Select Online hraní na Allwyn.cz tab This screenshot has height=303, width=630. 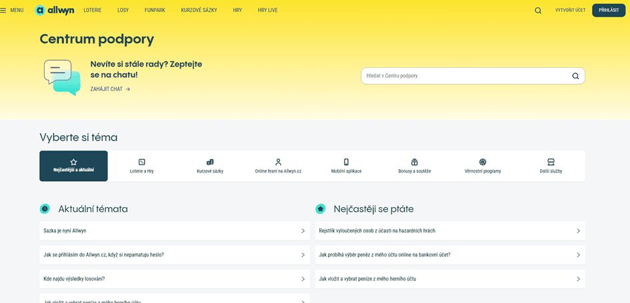pos(278,166)
